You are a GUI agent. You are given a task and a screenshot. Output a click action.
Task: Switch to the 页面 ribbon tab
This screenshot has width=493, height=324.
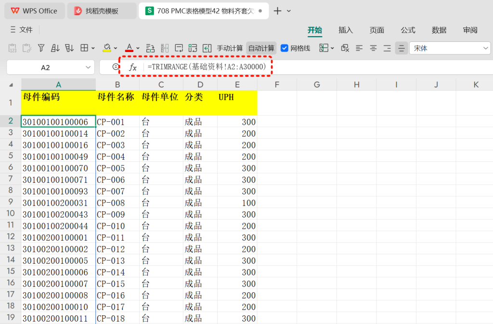pyautogui.click(x=376, y=30)
